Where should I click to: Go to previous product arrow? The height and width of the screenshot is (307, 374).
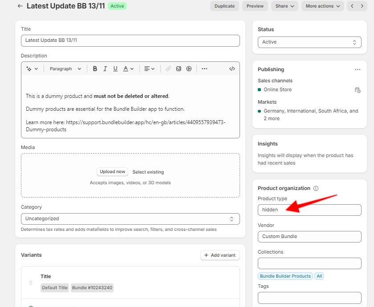point(352,6)
